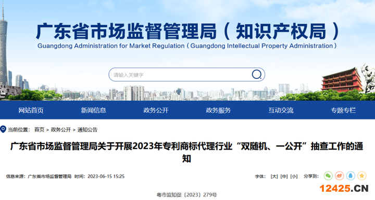Go to the 政务公开 navigation menu
Image resolution: width=375 pixels, height=200 pixels.
click(156, 110)
